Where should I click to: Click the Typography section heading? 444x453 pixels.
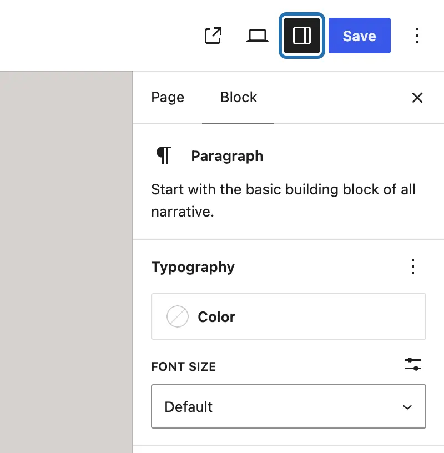coord(193,267)
